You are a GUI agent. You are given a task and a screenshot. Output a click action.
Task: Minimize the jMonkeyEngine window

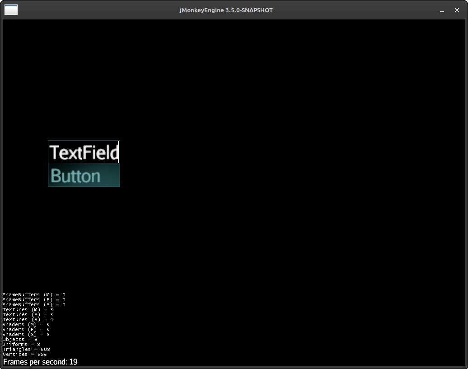[442, 10]
